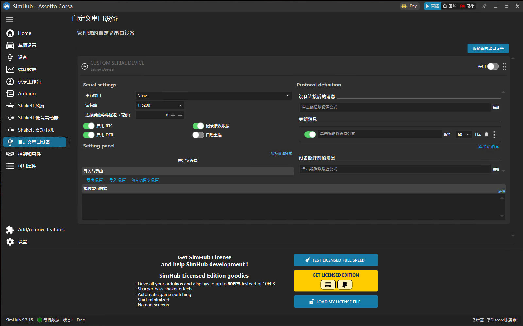Click the 录像 record icon
Viewport: 523px width, 326px height.
click(463, 6)
